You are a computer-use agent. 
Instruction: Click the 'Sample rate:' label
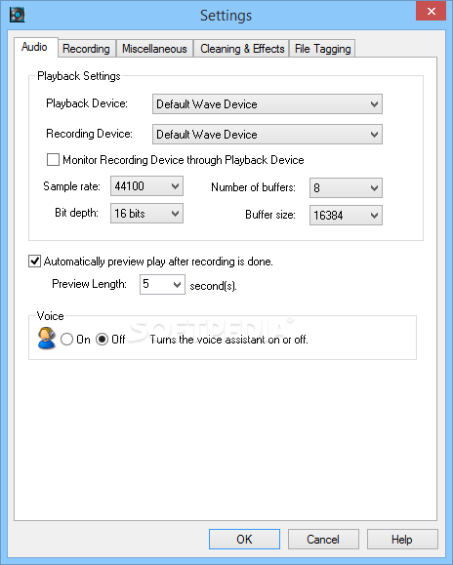[71, 186]
